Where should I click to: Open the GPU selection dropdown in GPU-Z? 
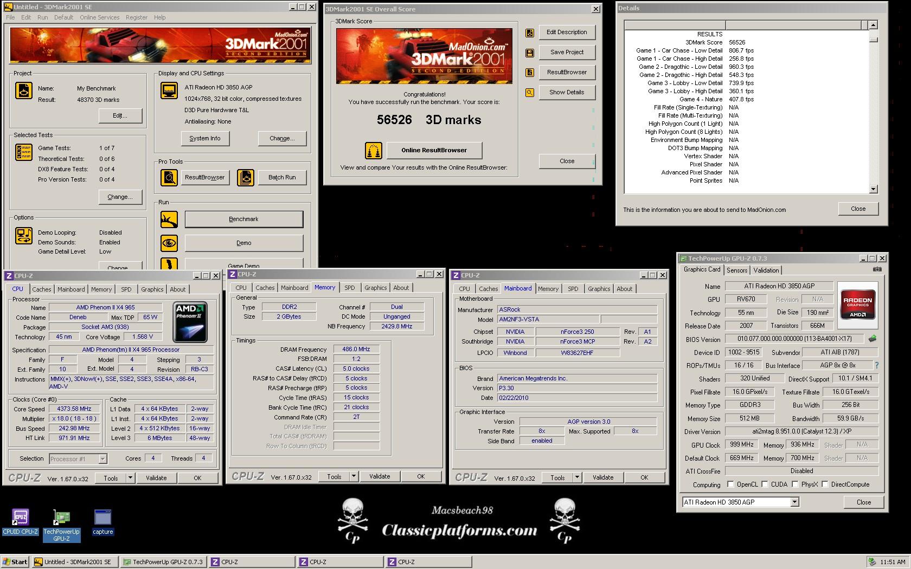794,502
